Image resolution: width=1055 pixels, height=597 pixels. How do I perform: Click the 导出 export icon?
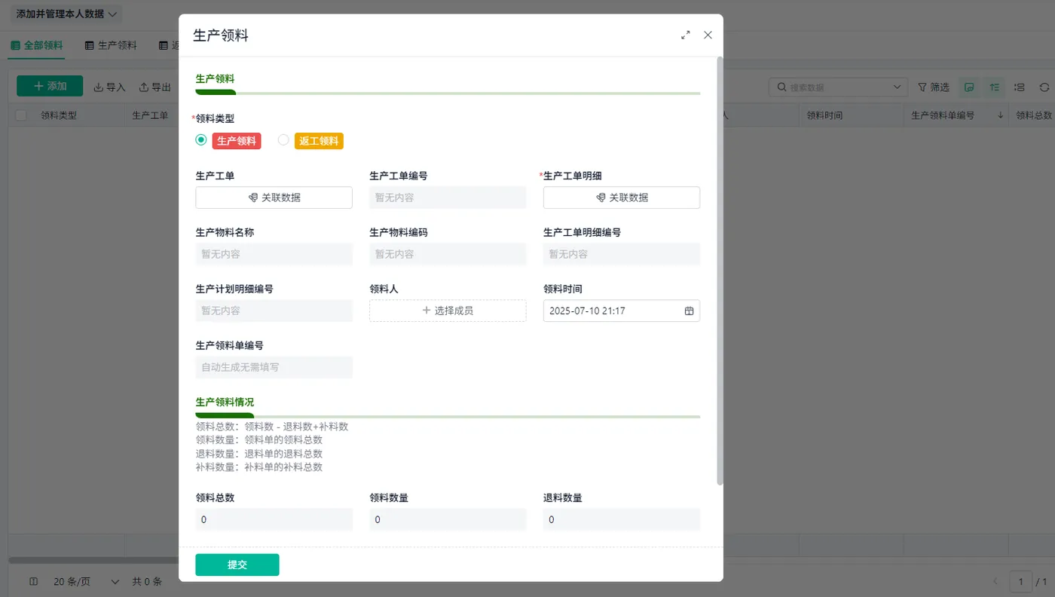144,87
